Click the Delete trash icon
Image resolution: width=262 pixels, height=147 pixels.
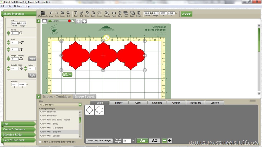pyautogui.click(x=139, y=14)
